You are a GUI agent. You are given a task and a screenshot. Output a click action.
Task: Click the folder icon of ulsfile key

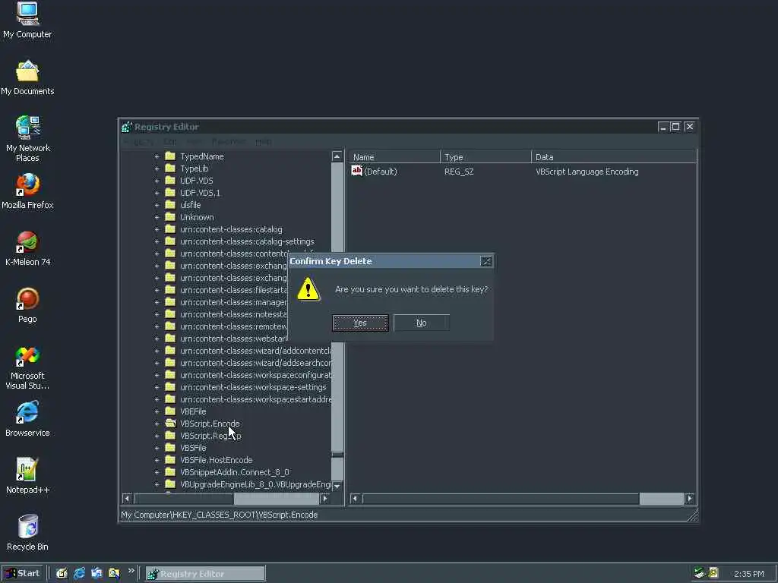click(170, 205)
